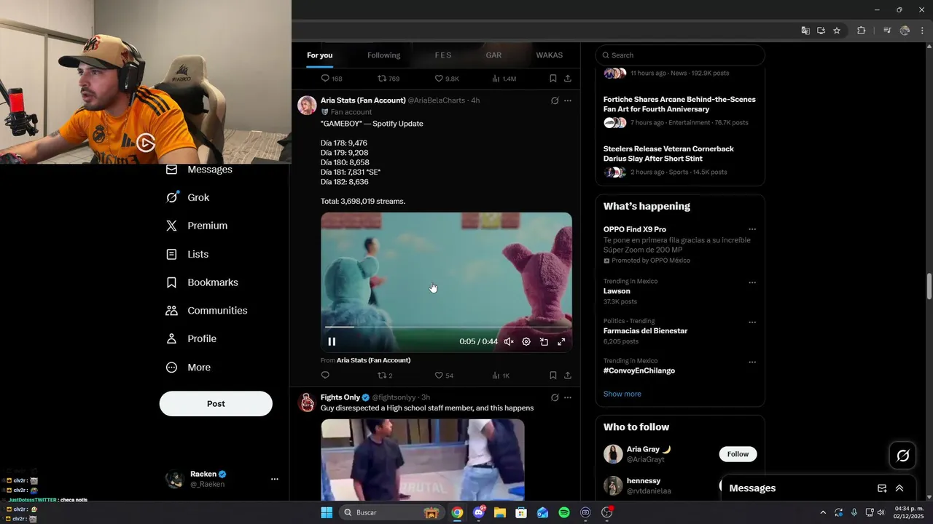Viewport: 933px width, 524px height.
Task: Open video settings gear
Action: (x=526, y=341)
